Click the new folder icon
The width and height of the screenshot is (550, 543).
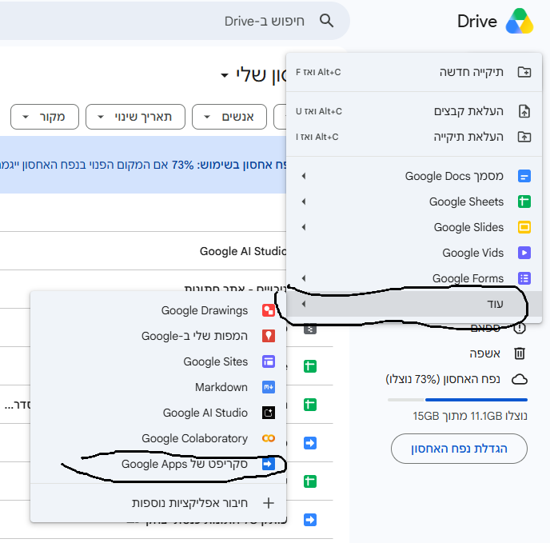coord(524,72)
